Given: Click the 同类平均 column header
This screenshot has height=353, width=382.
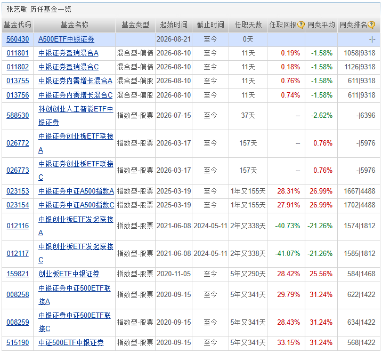Looking at the screenshot, I should pos(321,25).
